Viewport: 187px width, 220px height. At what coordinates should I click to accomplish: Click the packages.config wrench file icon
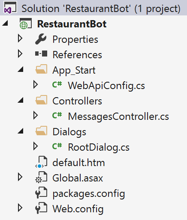(41, 193)
